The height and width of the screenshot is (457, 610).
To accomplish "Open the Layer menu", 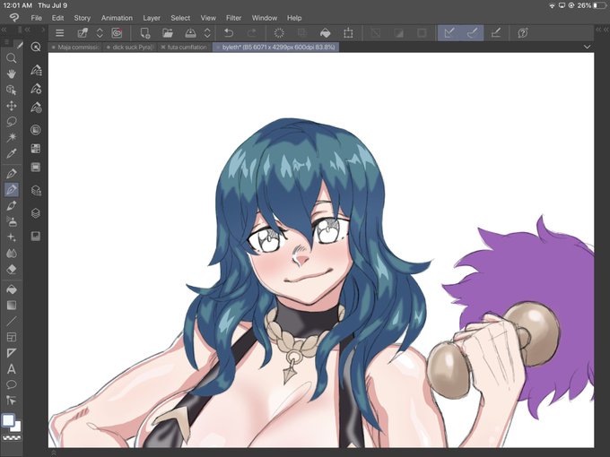I will (x=152, y=18).
